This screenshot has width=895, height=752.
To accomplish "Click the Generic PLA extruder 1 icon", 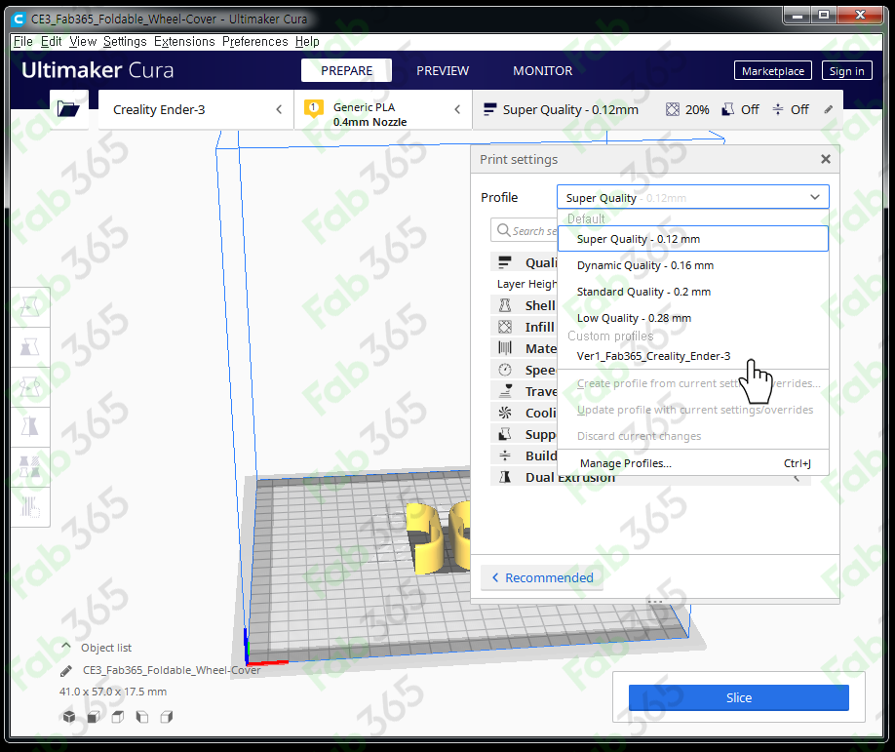I will point(313,108).
